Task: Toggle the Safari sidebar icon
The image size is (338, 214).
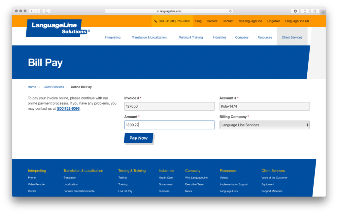Action: pyautogui.click(x=46, y=11)
